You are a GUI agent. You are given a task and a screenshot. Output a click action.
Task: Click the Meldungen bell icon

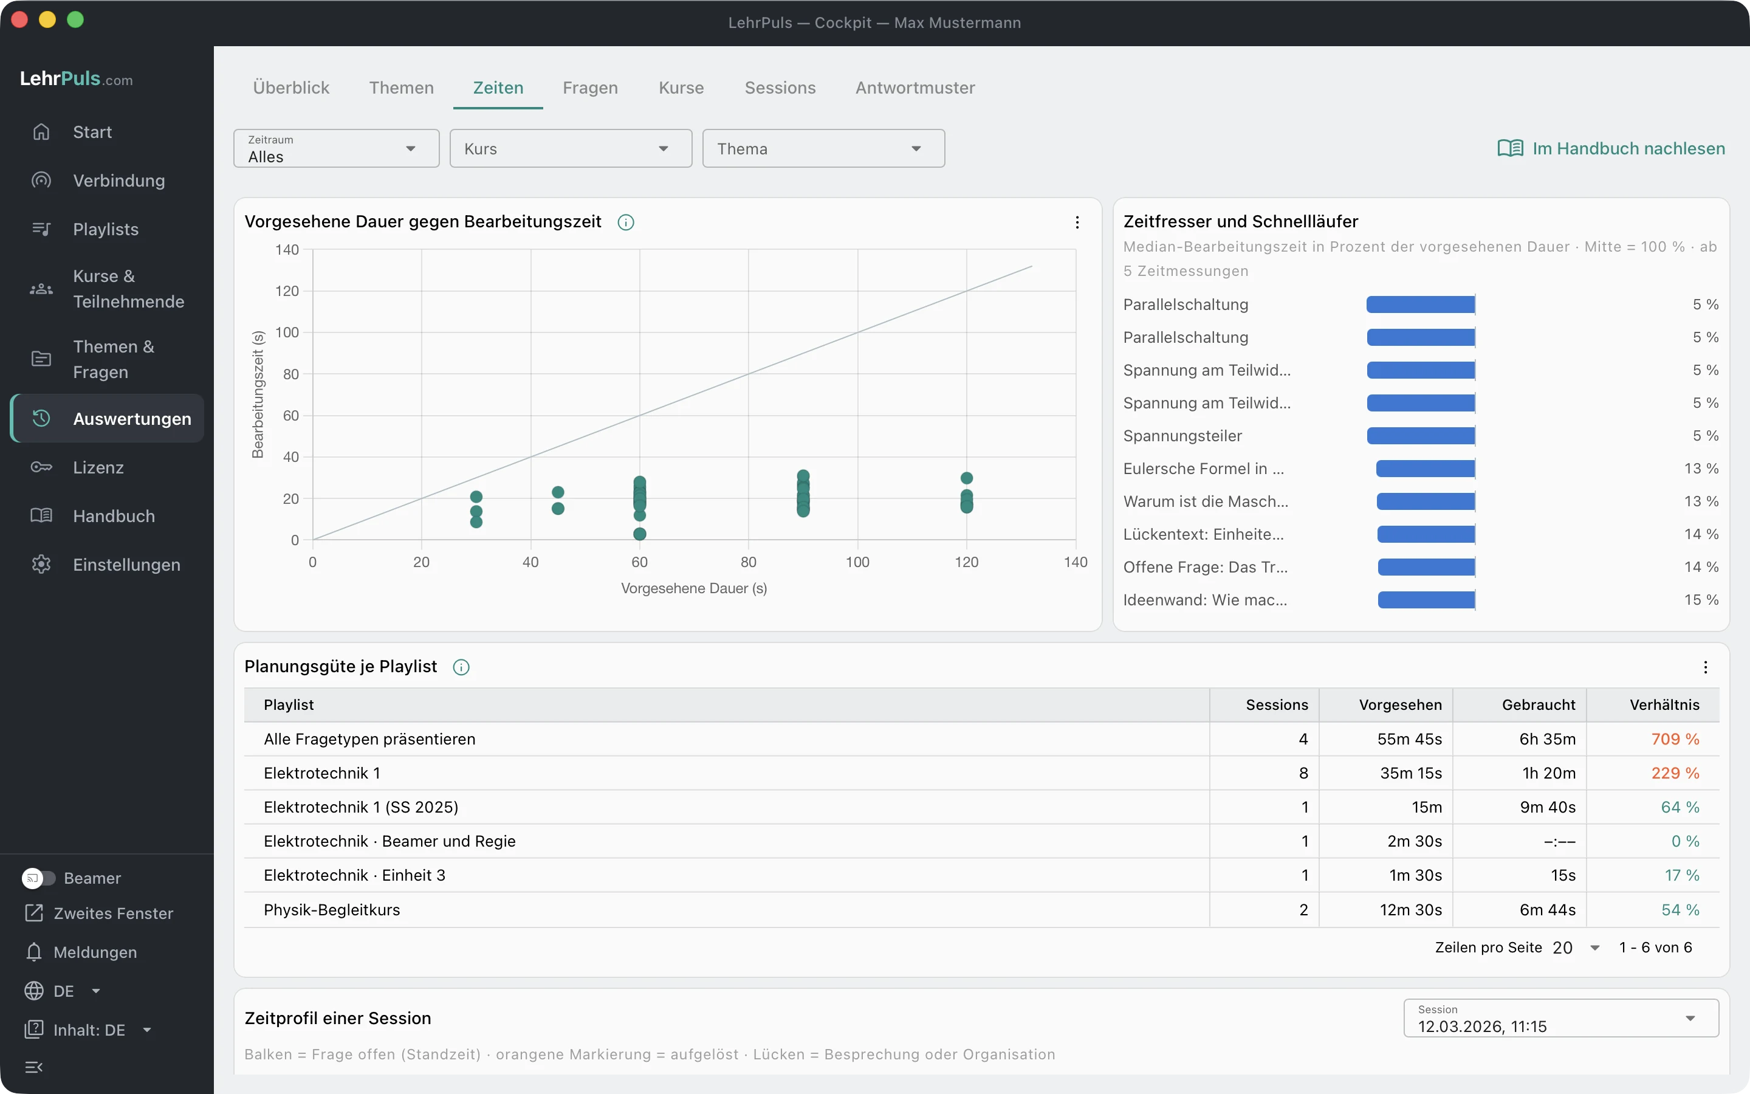pyautogui.click(x=34, y=951)
